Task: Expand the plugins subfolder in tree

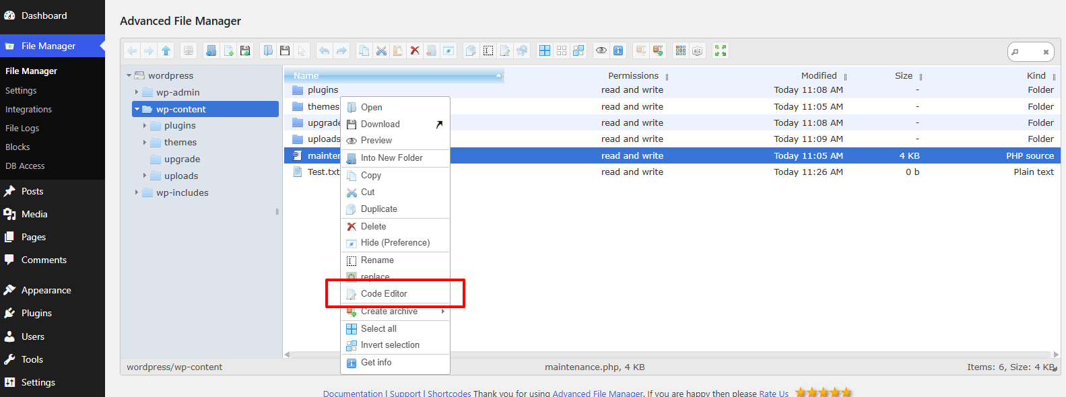Action: 145,125
